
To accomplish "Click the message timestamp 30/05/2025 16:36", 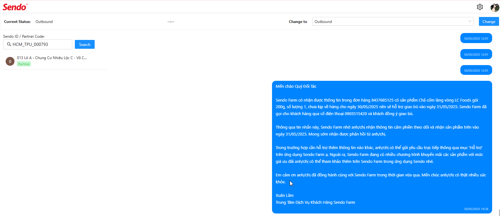I will [476, 209].
